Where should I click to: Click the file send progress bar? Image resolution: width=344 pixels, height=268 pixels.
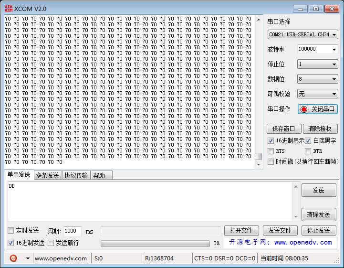tap(155, 243)
